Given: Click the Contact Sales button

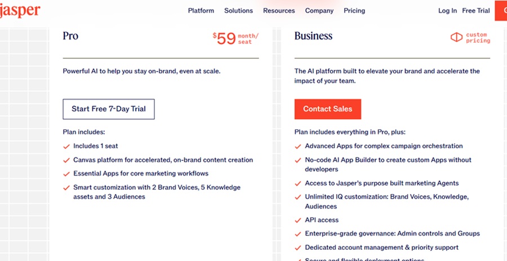Looking at the screenshot, I should [327, 109].
